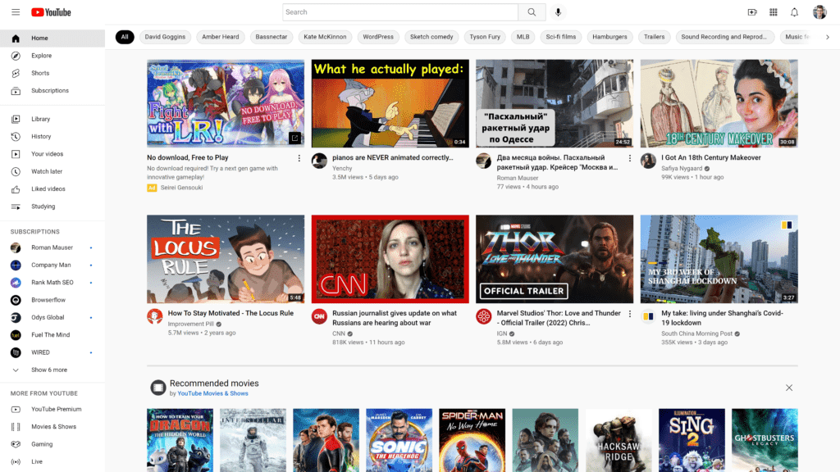Select the Bassnectar chip
The image size is (840, 472).
pos(271,37)
